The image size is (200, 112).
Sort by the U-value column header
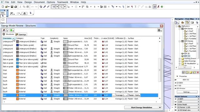pyautogui.click(x=107, y=38)
